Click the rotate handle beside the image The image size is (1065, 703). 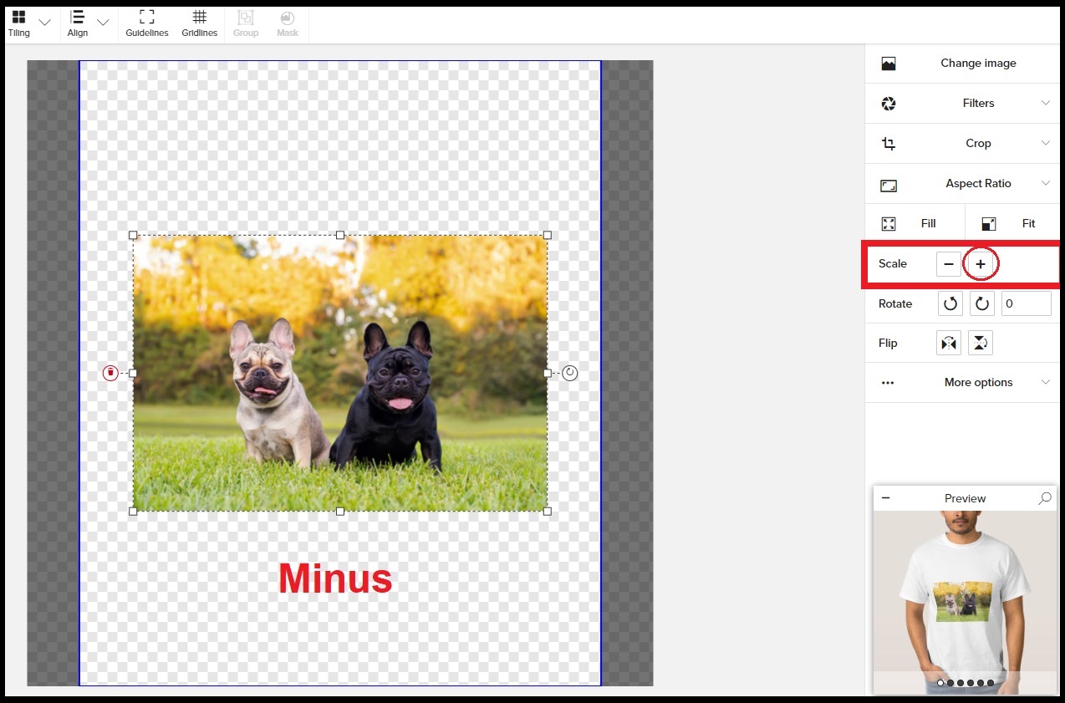tap(570, 373)
